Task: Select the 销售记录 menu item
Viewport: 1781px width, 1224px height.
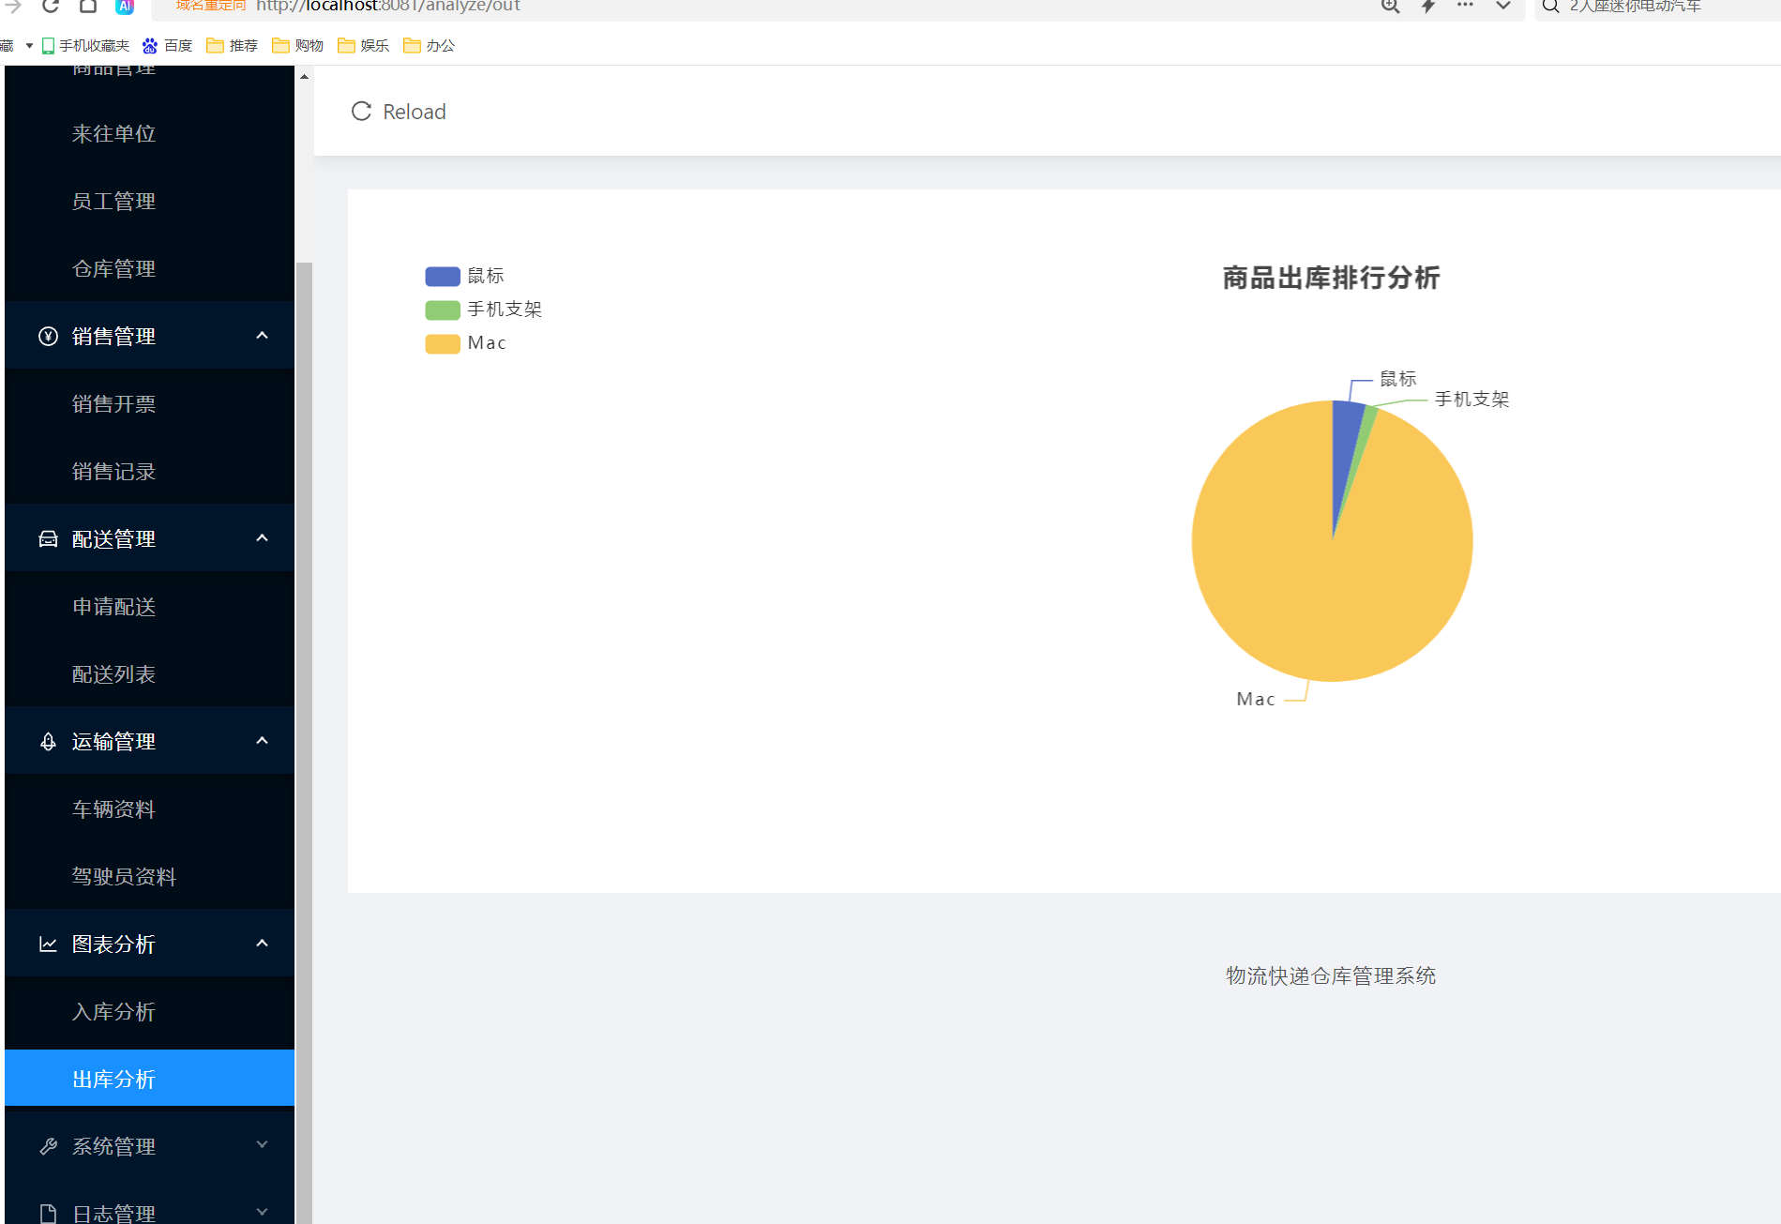Action: 113,471
